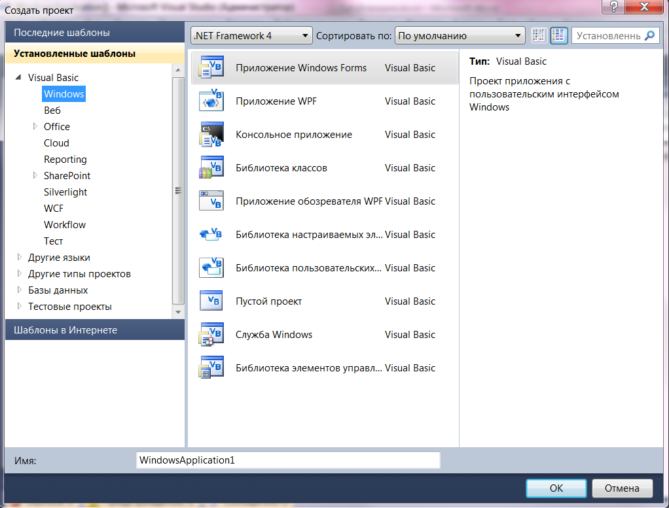Select the Windows Forms application template icon
This screenshot has height=508, width=669.
pyautogui.click(x=211, y=67)
